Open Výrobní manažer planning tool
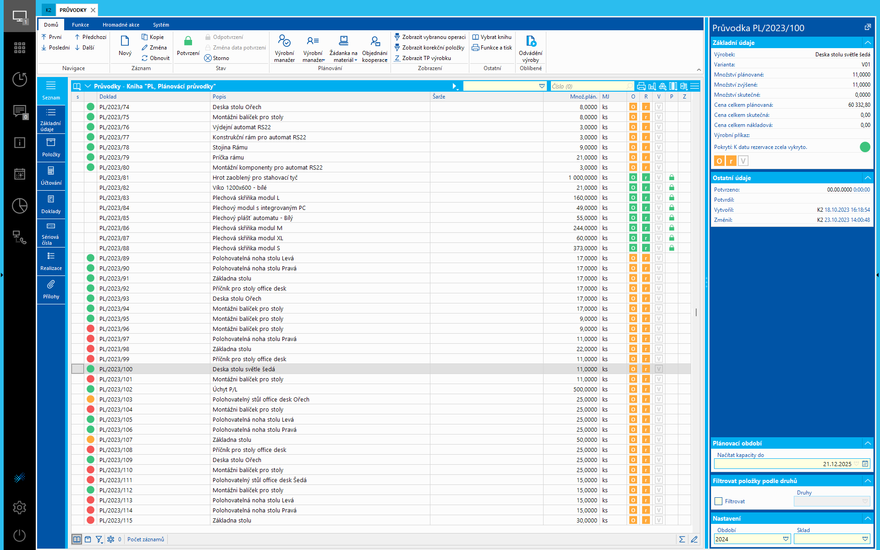This screenshot has height=550, width=880. tap(284, 48)
